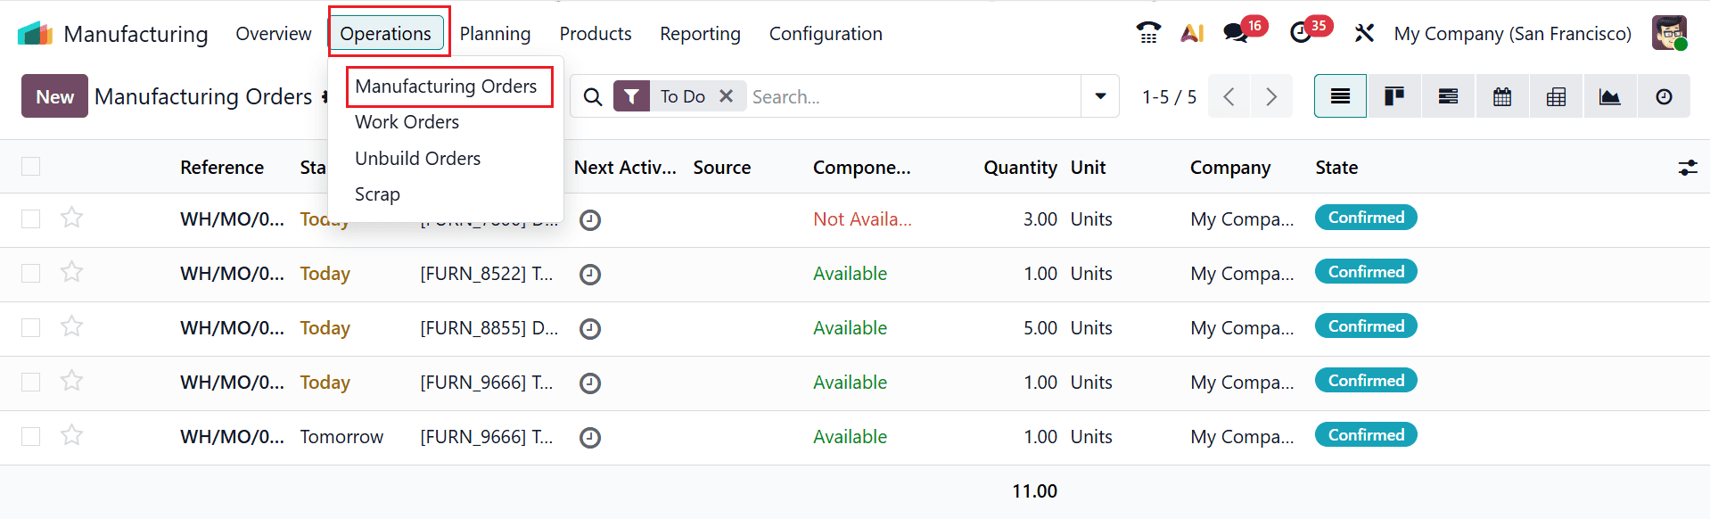Click the 1-5 / 5 pager counter

click(1169, 96)
